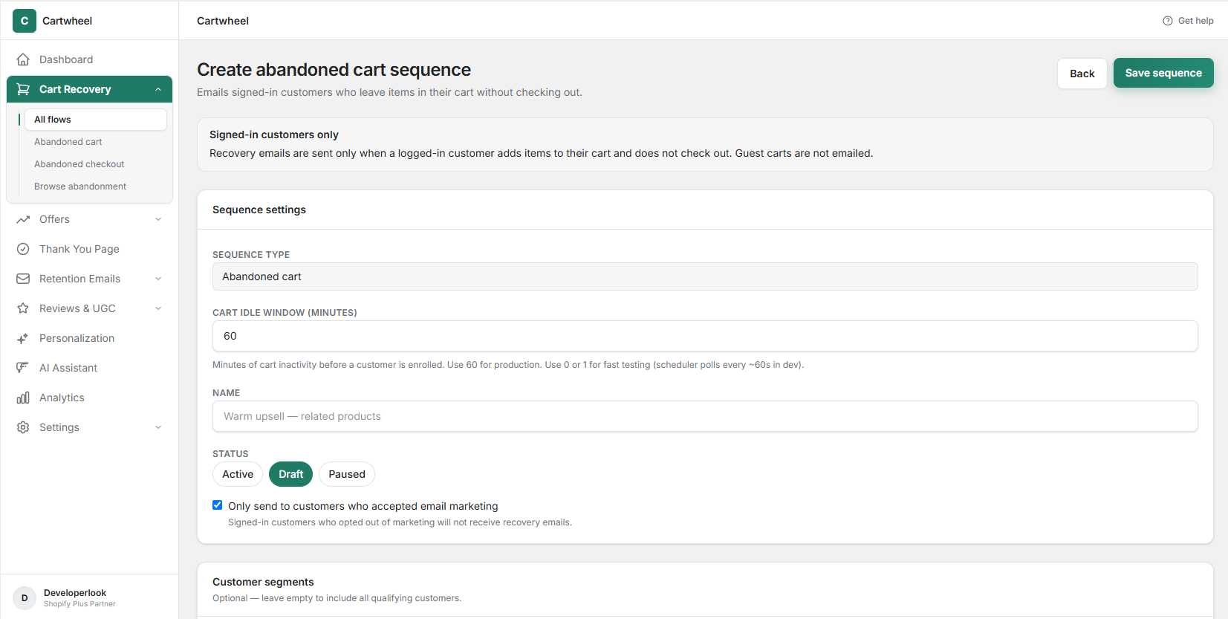This screenshot has height=619, width=1228.
Task: Click the Get help question mark icon
Action: (1168, 21)
